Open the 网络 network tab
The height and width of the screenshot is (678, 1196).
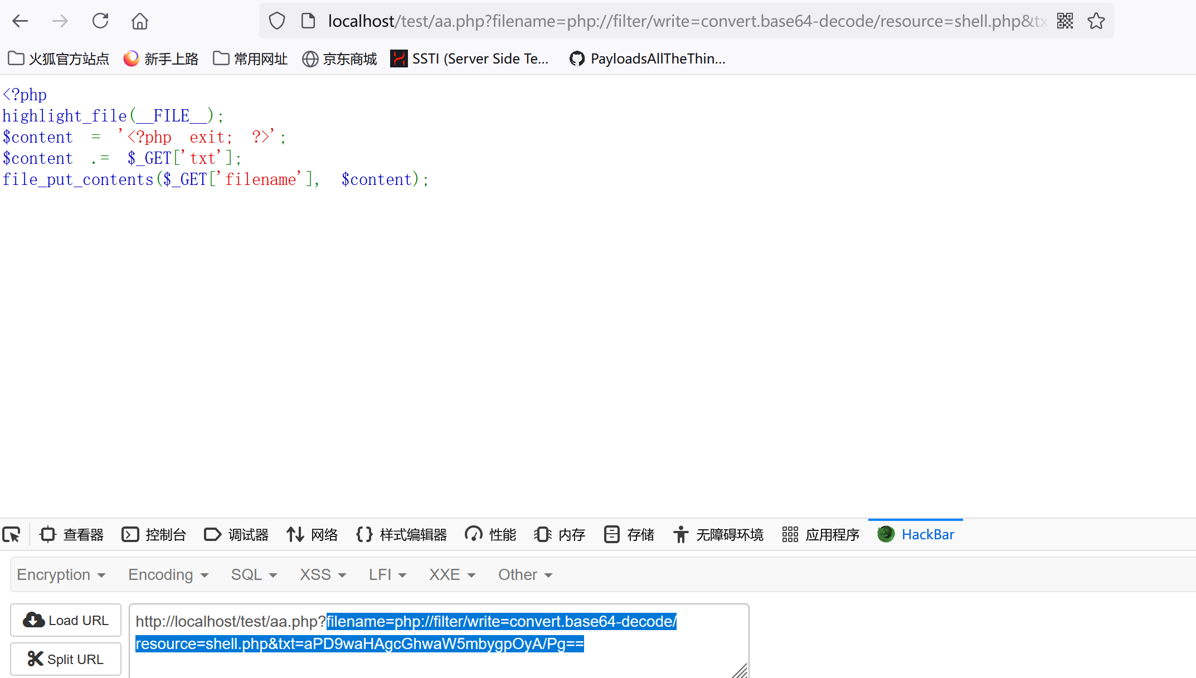(312, 535)
